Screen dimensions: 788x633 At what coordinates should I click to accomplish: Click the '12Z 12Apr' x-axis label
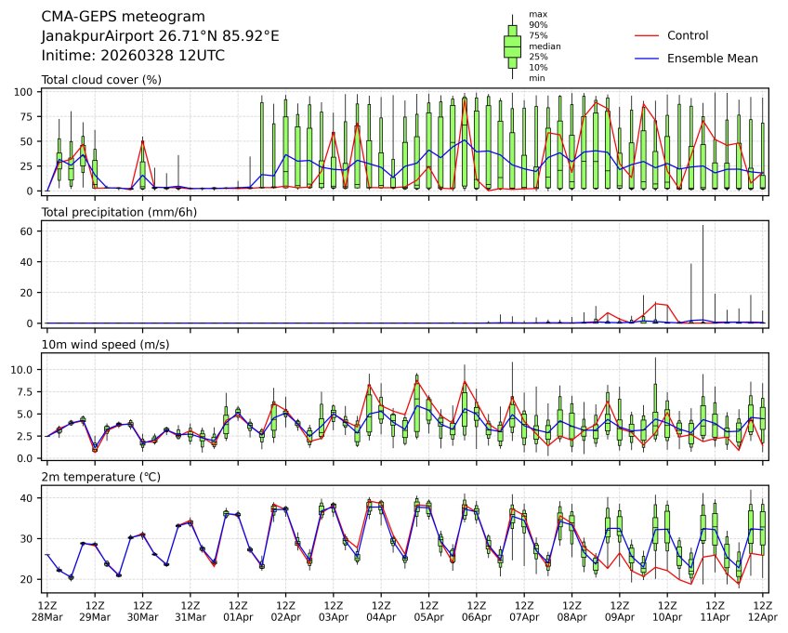(x=763, y=611)
